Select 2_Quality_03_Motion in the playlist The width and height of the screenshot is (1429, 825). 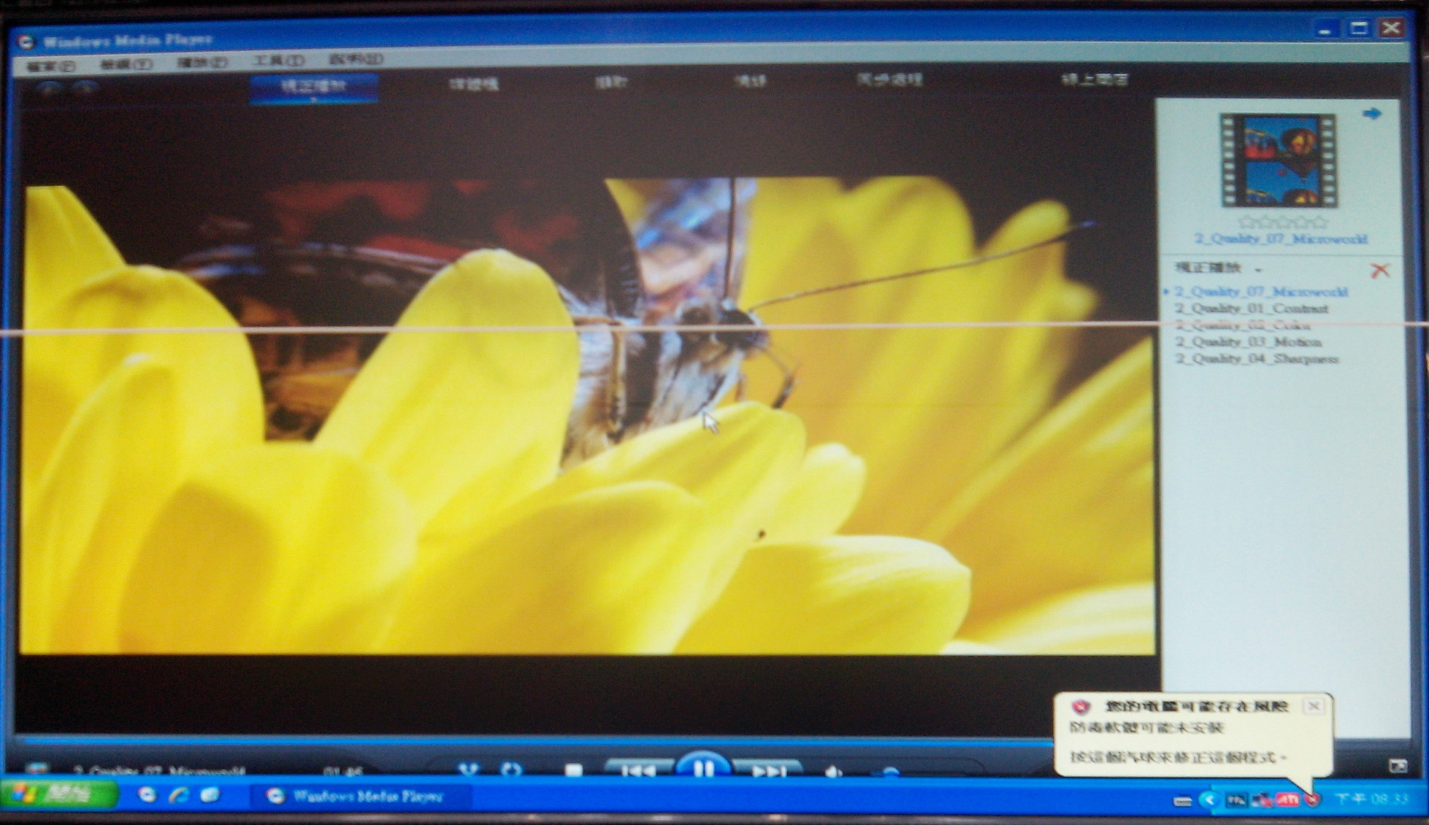tap(1248, 342)
